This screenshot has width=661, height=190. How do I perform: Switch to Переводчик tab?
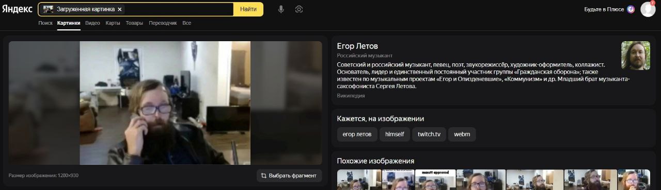(x=163, y=23)
